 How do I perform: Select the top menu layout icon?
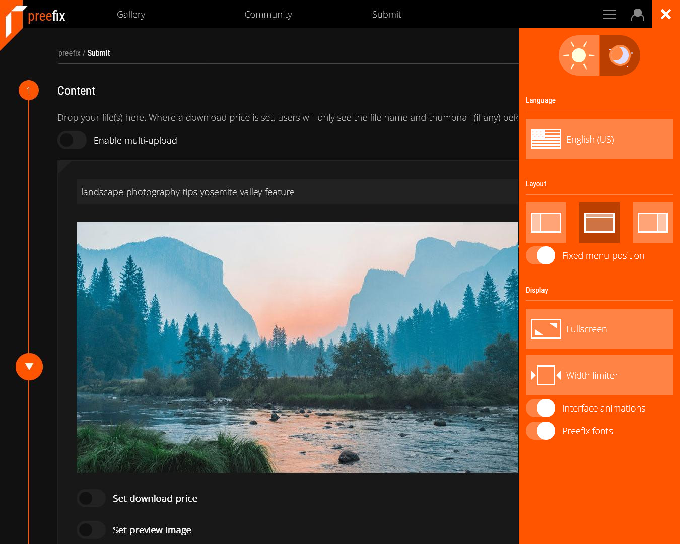599,223
